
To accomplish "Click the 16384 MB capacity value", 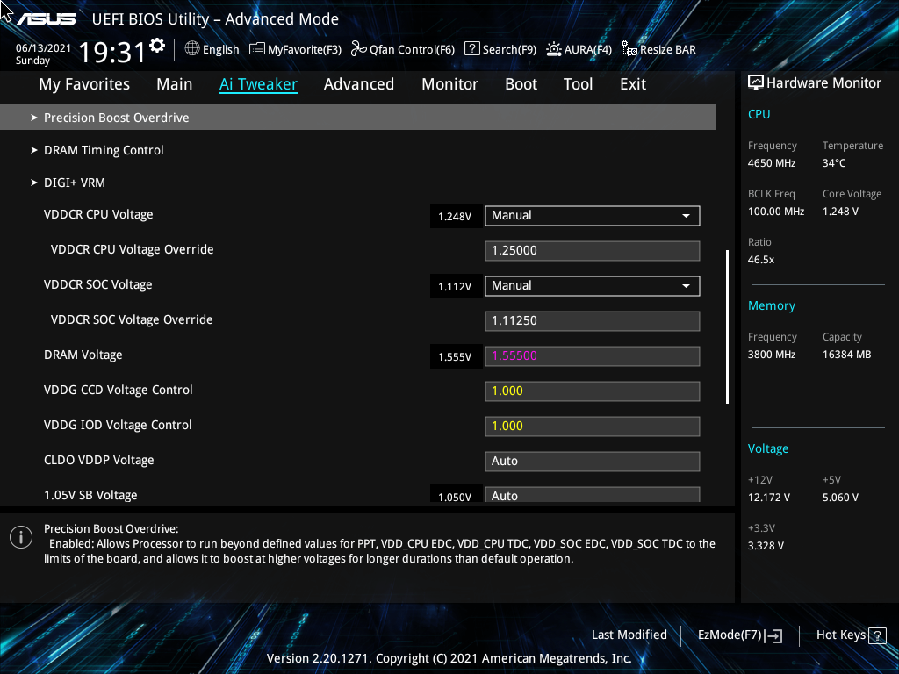I will pyautogui.click(x=847, y=355).
